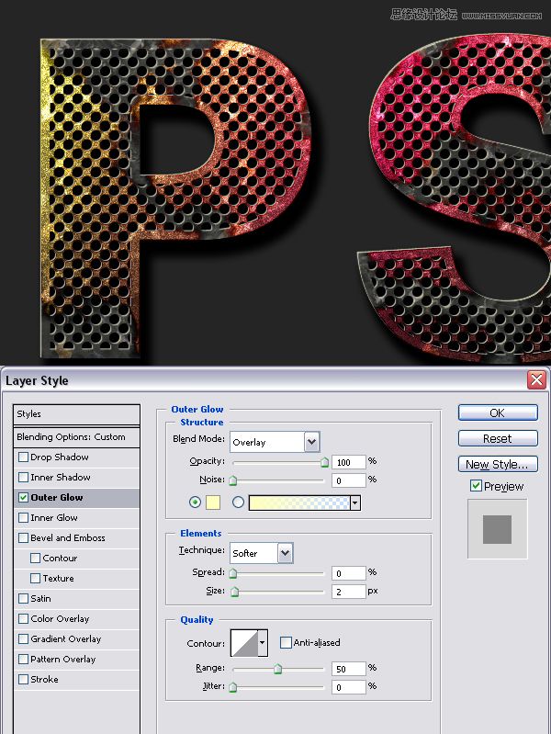Toggle the Preview checkbox
This screenshot has height=734, width=551.
[x=476, y=486]
